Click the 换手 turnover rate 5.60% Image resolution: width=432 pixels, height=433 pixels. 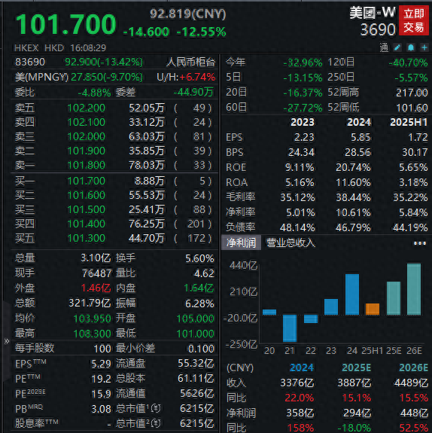199,258
